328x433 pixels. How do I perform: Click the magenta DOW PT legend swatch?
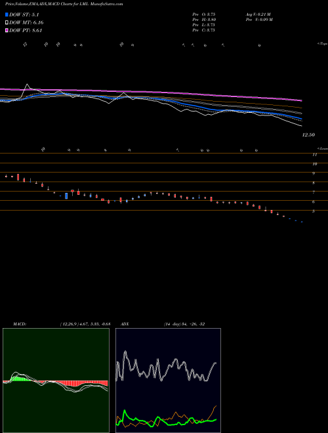click(x=7, y=30)
